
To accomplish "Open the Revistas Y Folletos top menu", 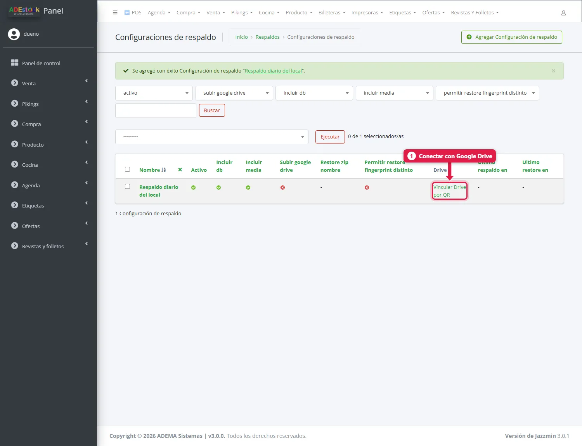I will [x=475, y=13].
